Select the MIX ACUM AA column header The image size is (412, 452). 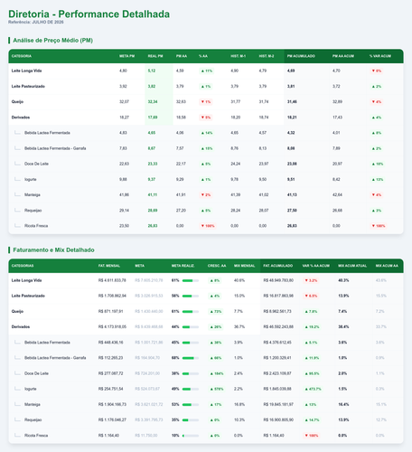point(387,266)
